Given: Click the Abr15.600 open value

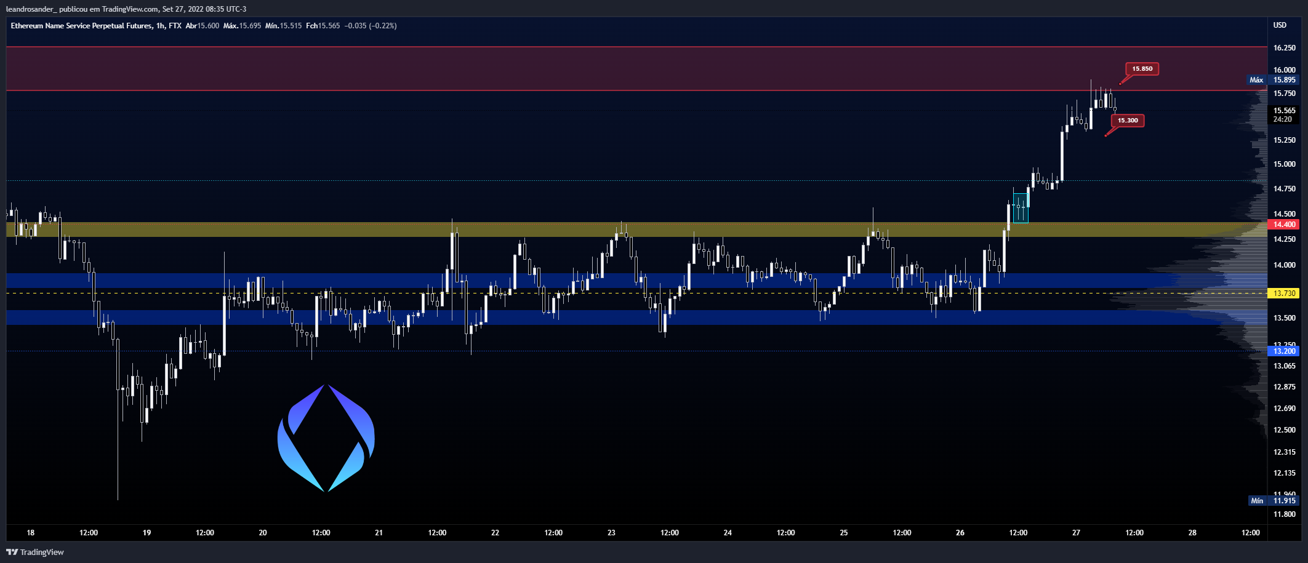Looking at the screenshot, I should (202, 26).
